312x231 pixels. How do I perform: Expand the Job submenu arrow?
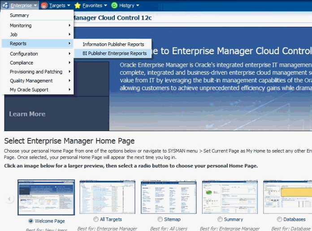(69, 34)
